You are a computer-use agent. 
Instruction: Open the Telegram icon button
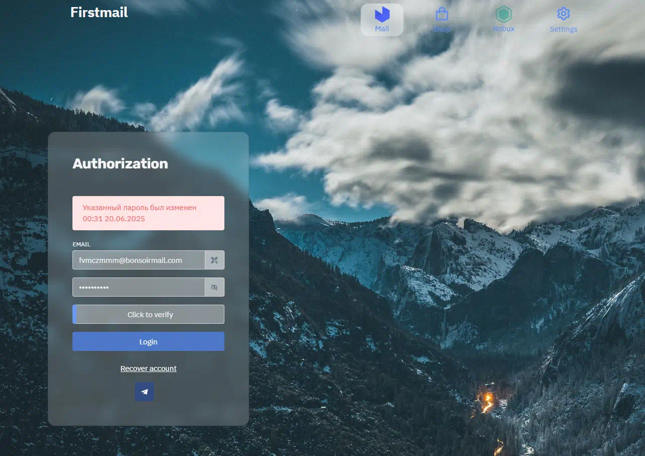coord(144,392)
